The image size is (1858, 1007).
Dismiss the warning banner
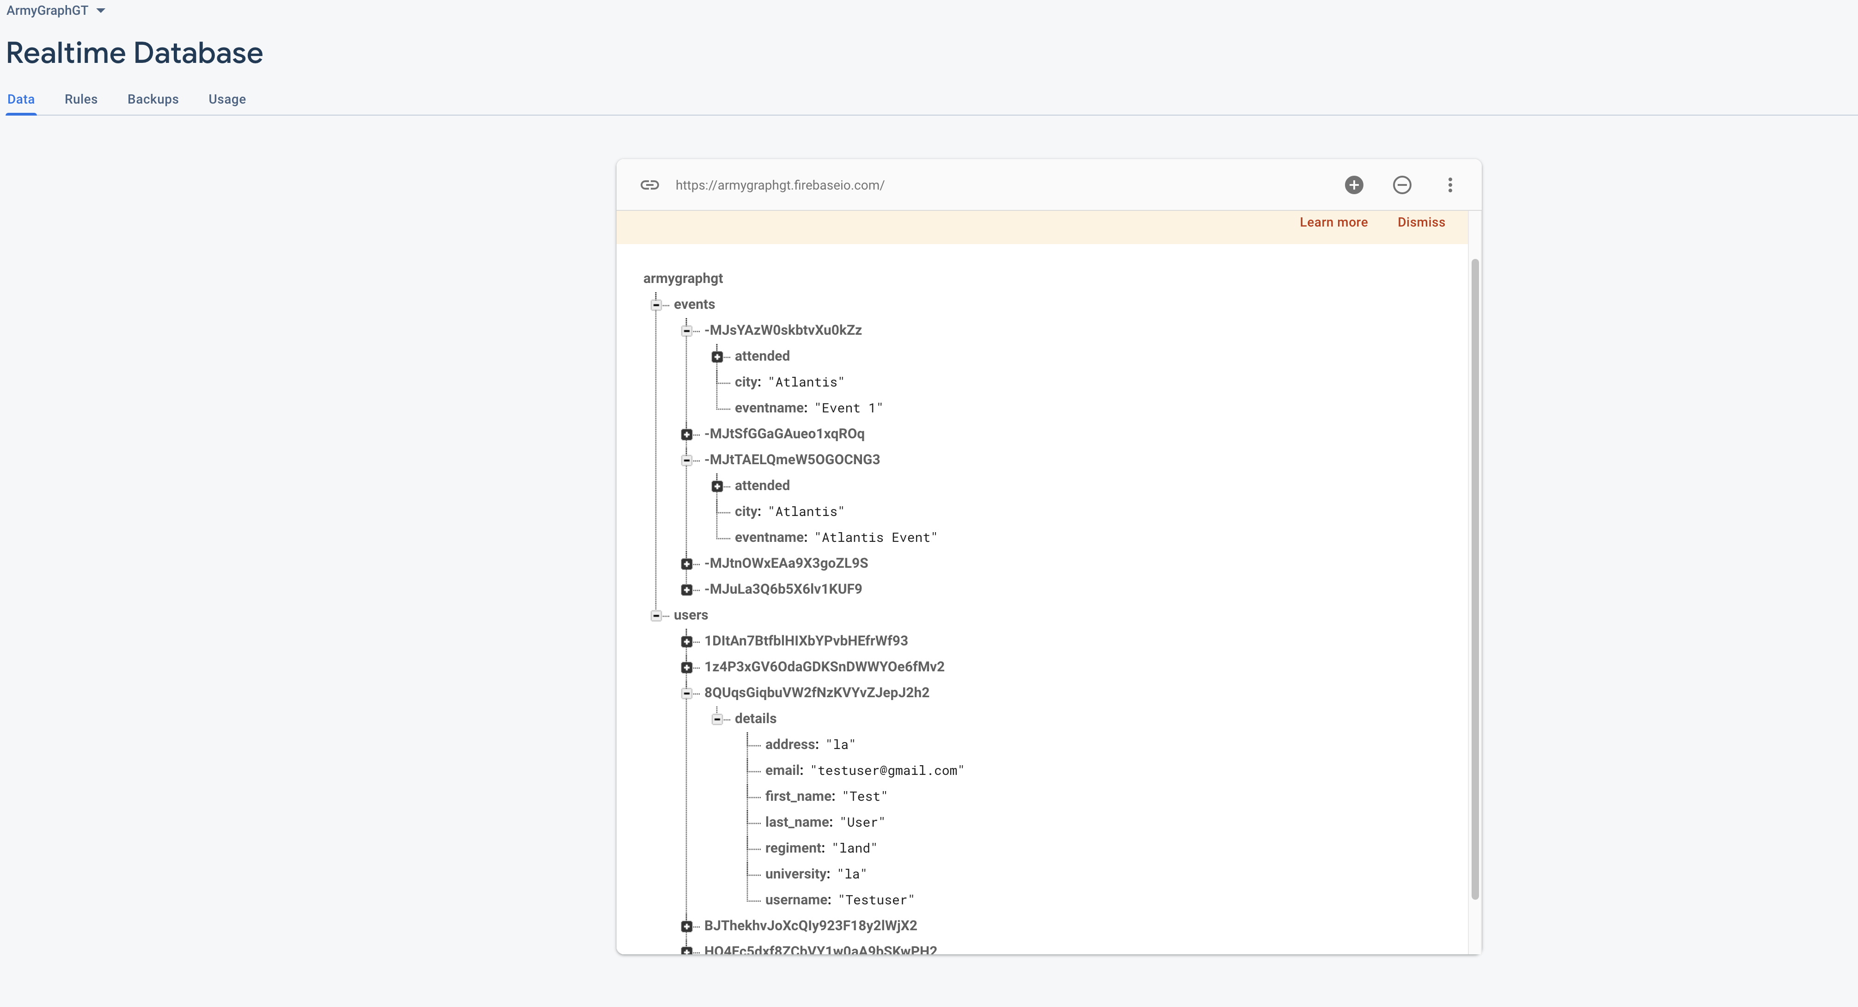tap(1421, 222)
